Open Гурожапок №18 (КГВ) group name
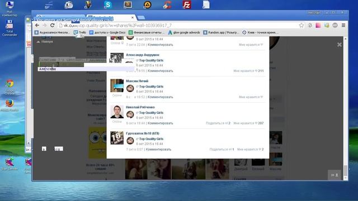 (x=143, y=133)
